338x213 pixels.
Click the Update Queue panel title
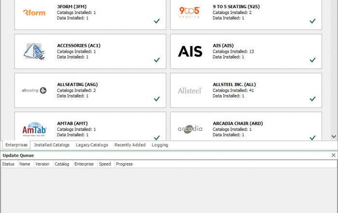pos(18,156)
